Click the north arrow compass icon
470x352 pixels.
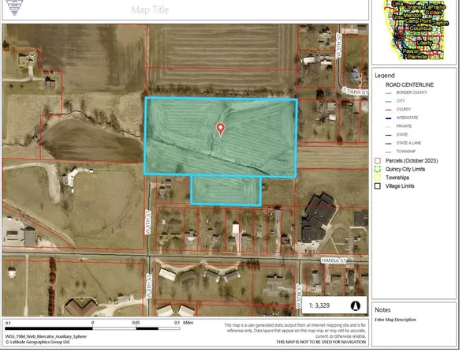[356, 305]
